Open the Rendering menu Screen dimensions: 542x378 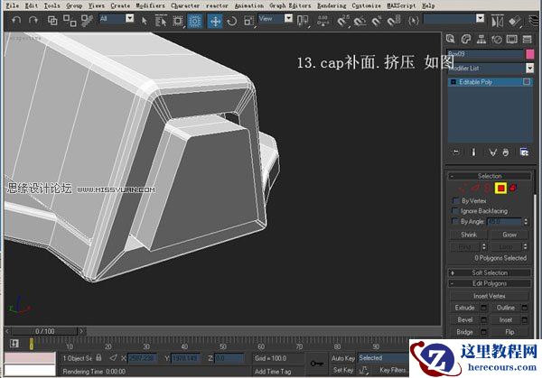coord(332,5)
